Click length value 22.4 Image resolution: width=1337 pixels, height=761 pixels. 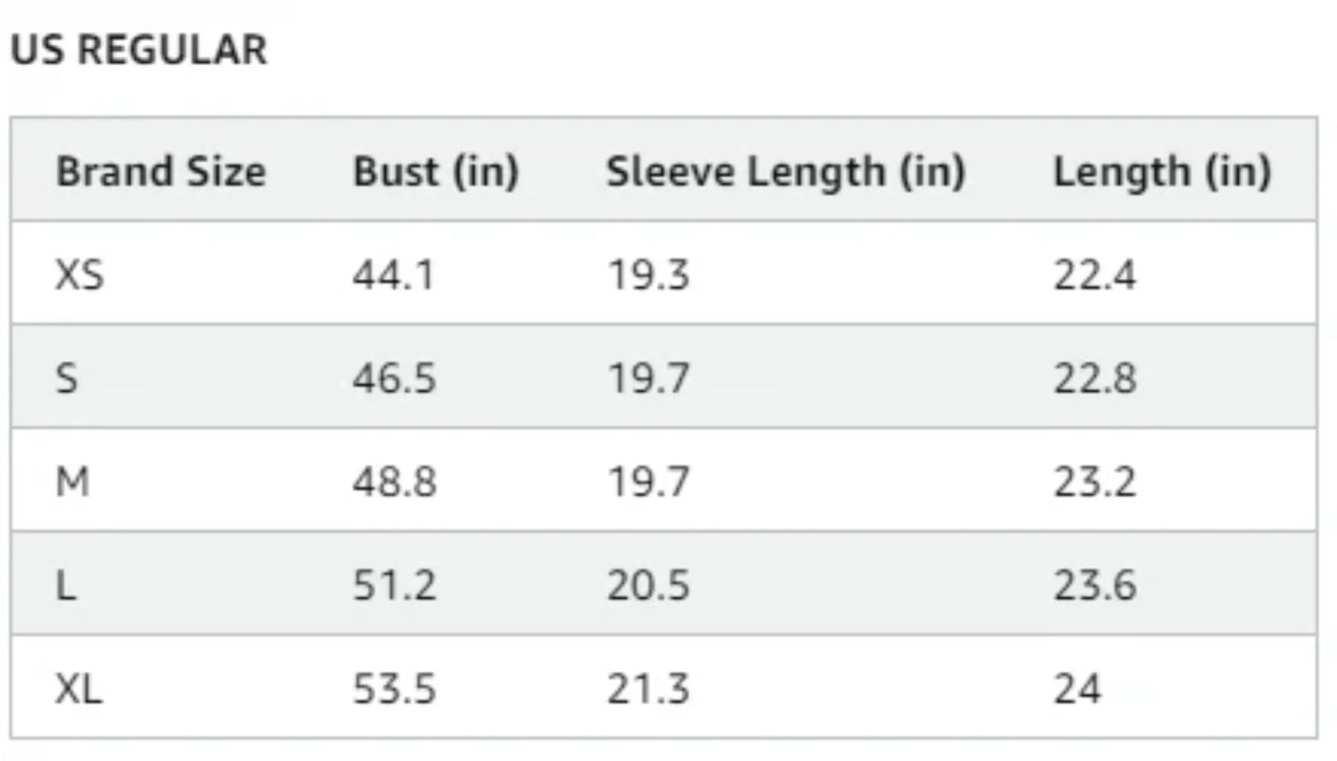pyautogui.click(x=1095, y=274)
